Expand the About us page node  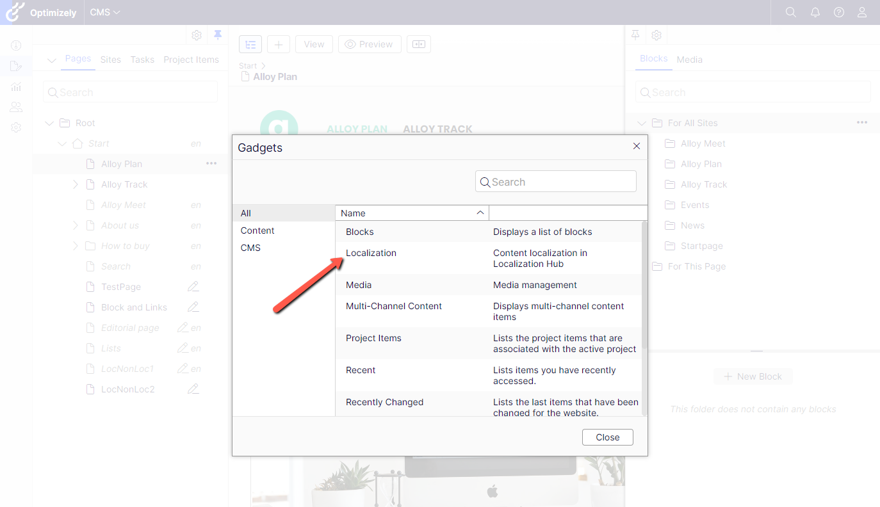(x=75, y=225)
